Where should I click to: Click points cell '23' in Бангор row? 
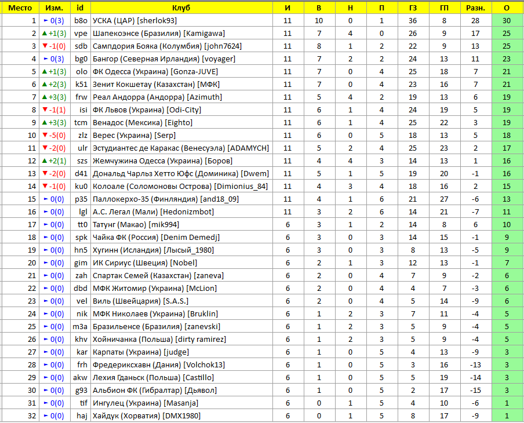[507, 59]
